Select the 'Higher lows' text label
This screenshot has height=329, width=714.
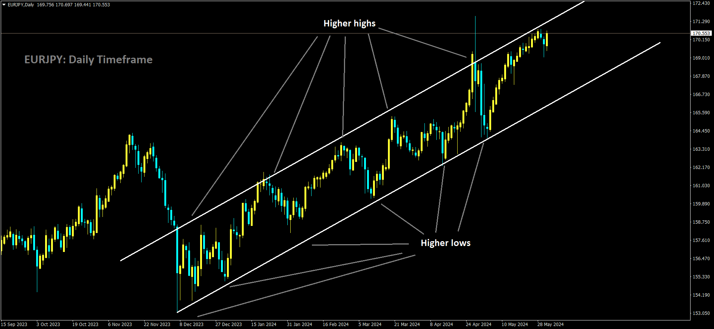[446, 243]
